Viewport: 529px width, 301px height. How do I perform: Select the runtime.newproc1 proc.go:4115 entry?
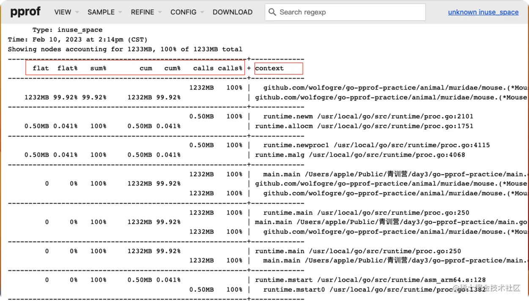(x=376, y=145)
